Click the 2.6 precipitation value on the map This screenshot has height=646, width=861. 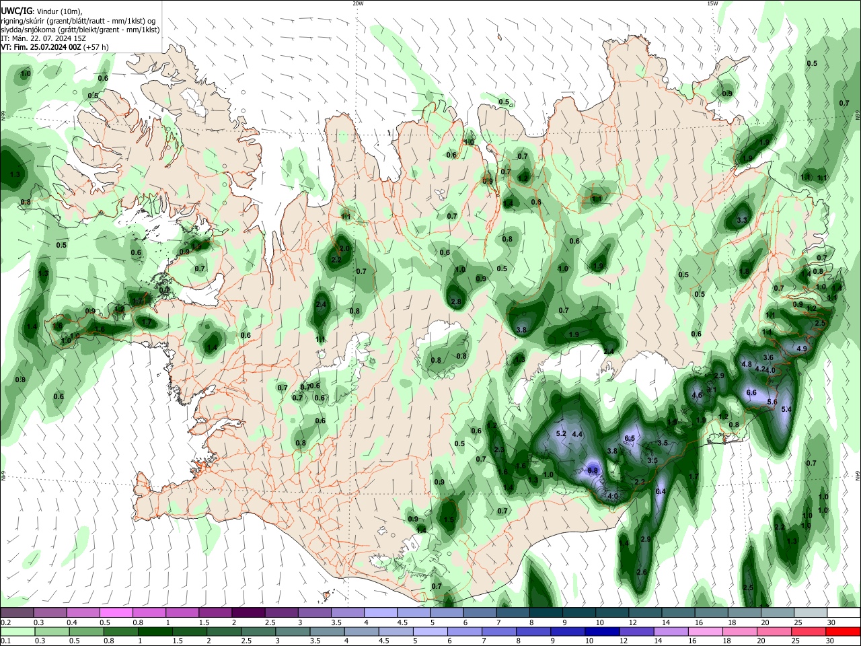click(641, 572)
